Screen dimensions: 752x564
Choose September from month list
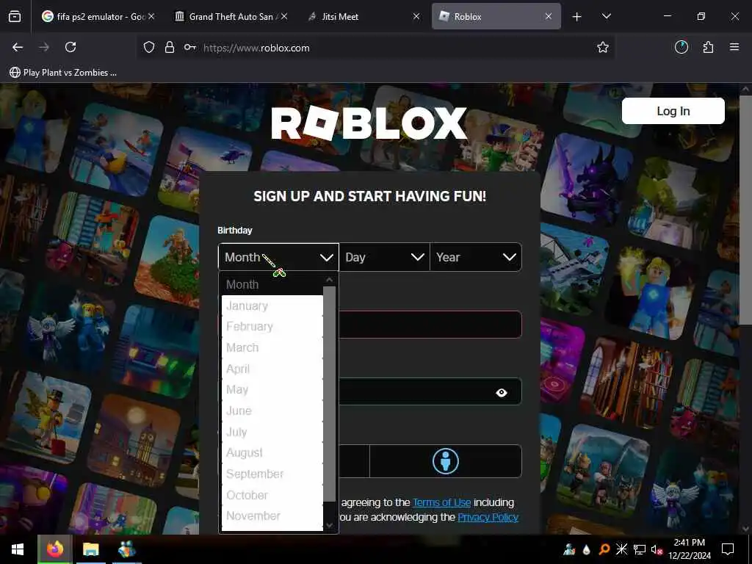pyautogui.click(x=272, y=474)
